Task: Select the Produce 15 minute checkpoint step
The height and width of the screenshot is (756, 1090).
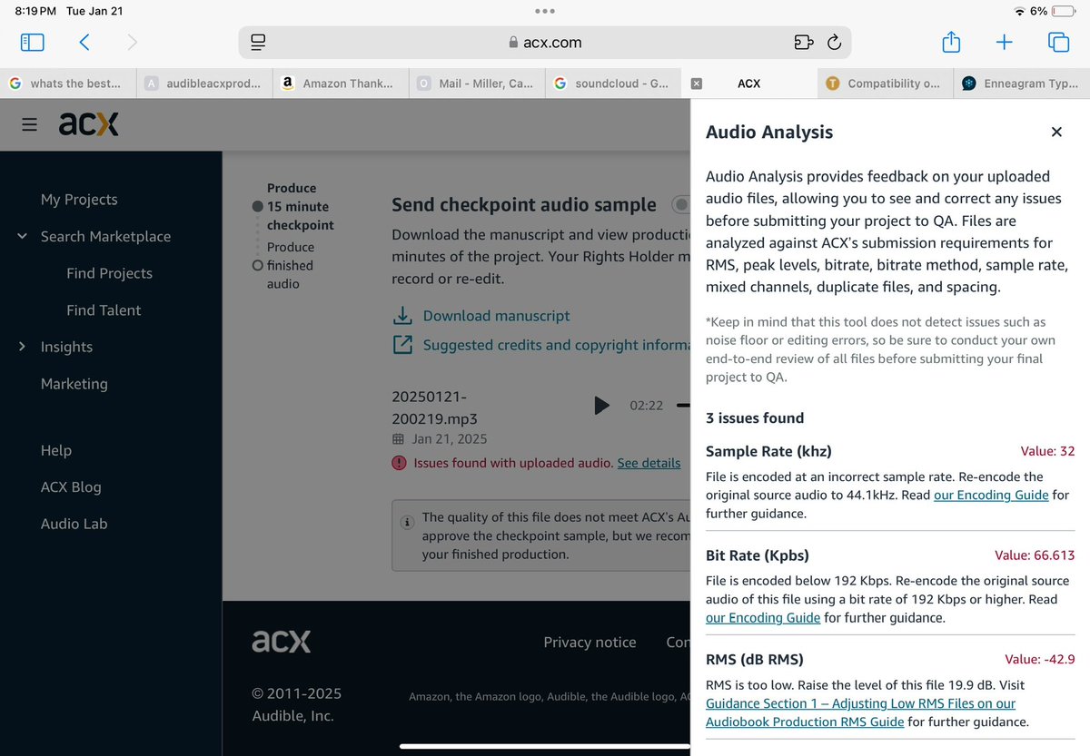Action: (x=300, y=207)
